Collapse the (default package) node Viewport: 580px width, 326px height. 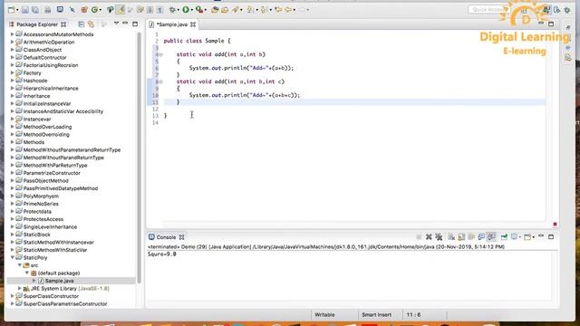pos(27,273)
